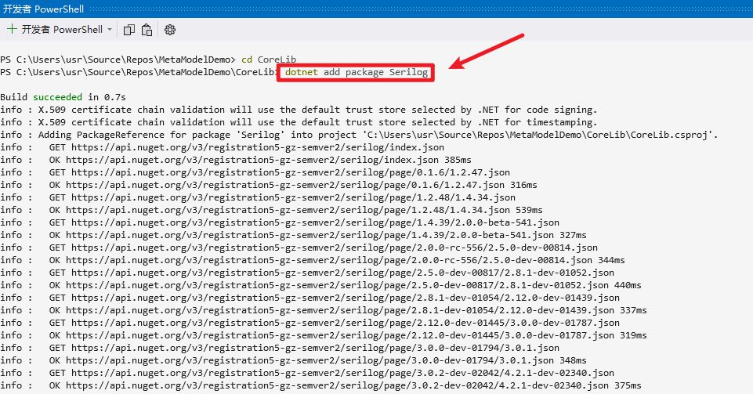Click the 'cd CoreLib' command text
This screenshot has height=394, width=753.
(x=269, y=60)
